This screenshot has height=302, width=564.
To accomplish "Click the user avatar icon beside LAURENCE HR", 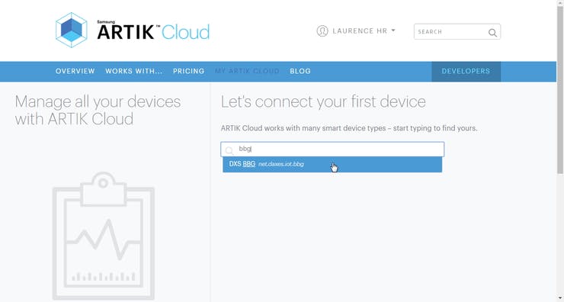I will 322,31.
